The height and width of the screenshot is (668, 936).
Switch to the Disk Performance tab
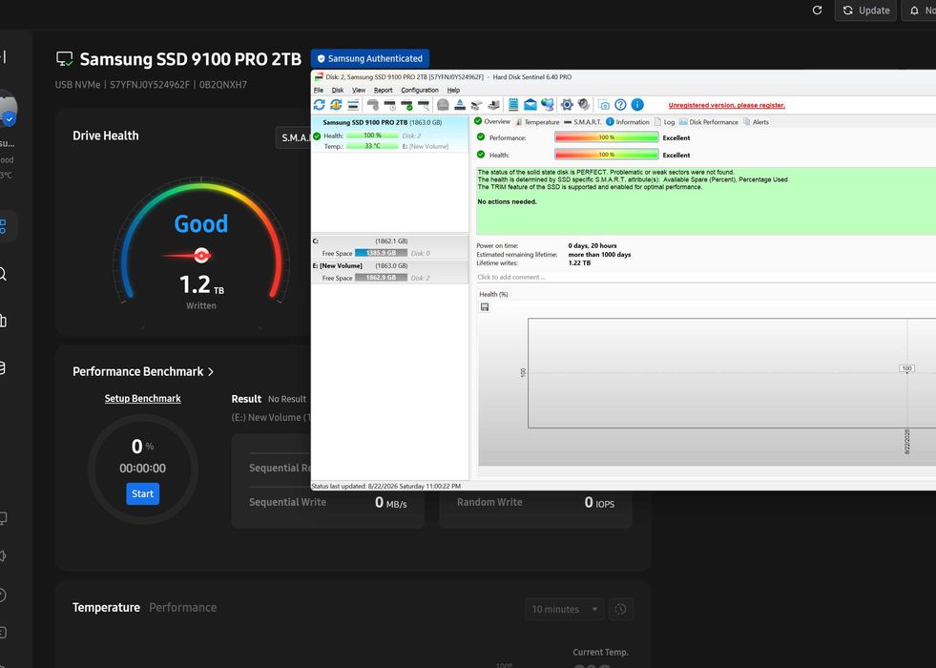pyautogui.click(x=709, y=122)
